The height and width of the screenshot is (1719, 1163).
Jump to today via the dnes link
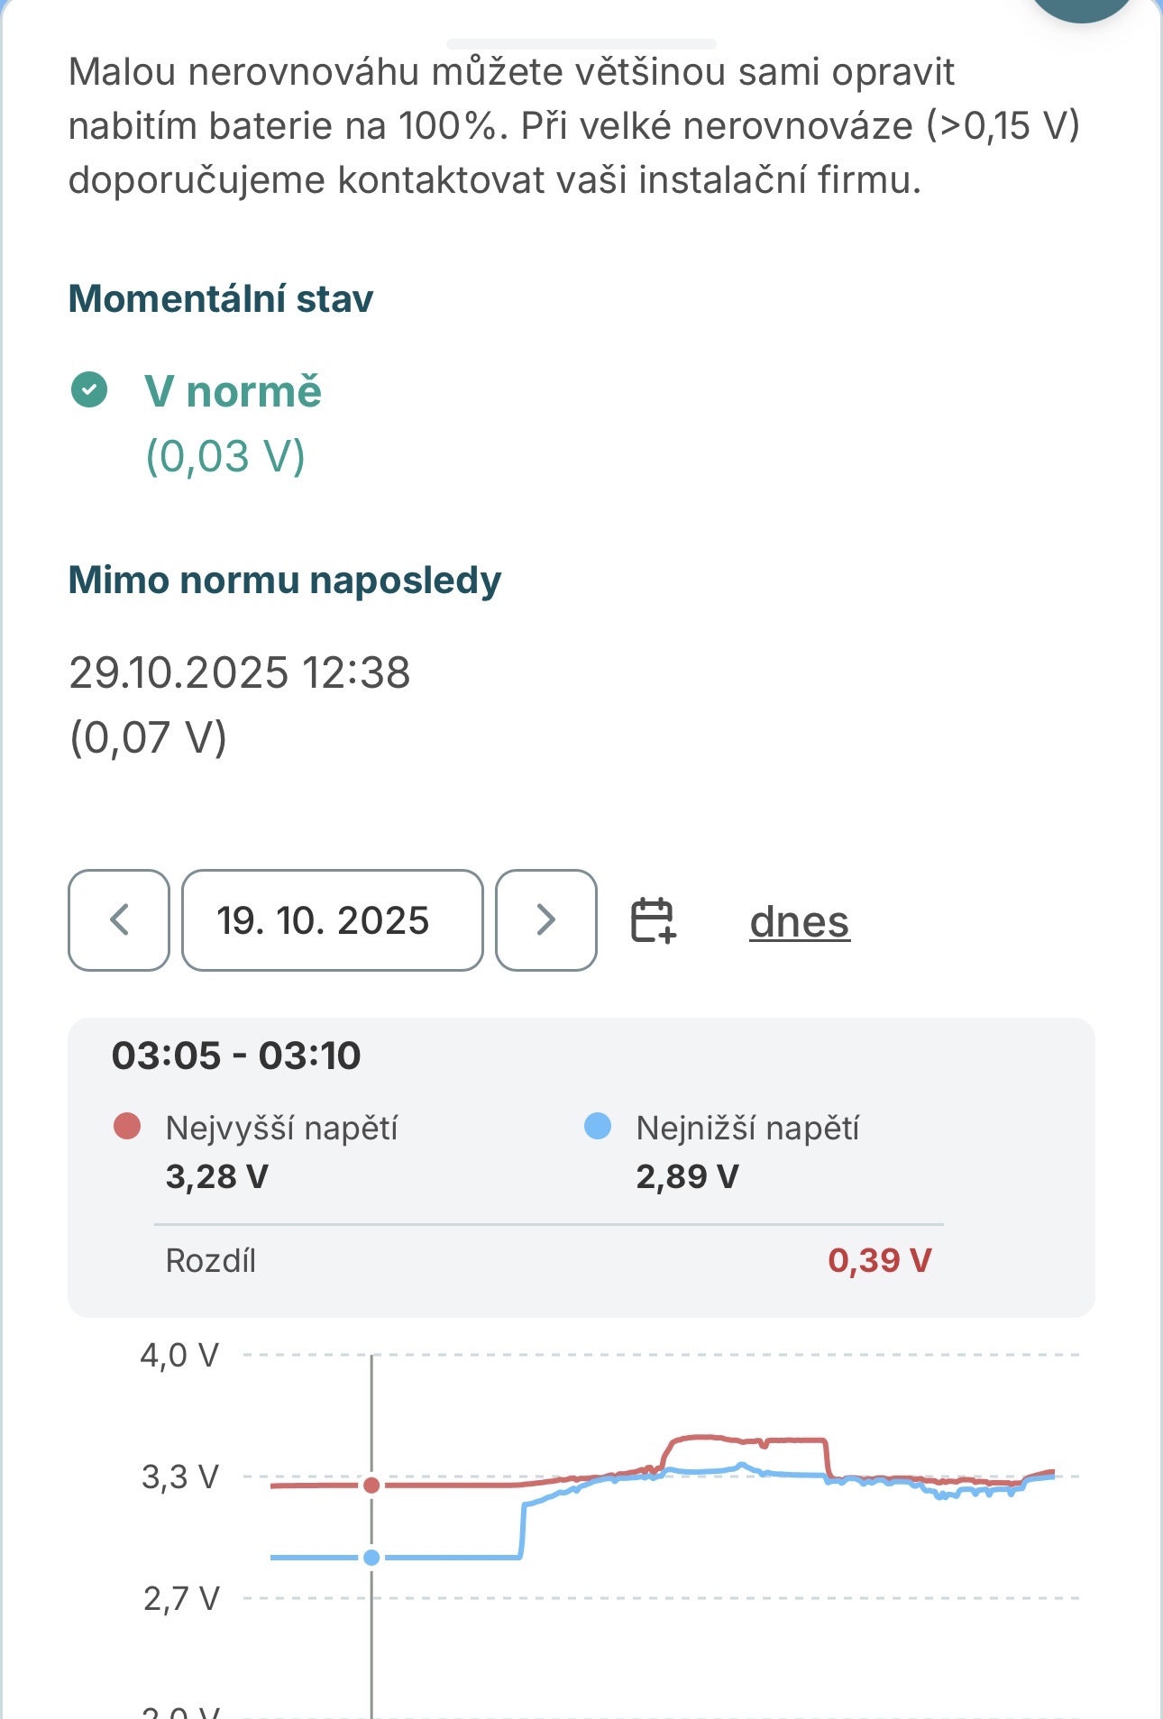click(799, 922)
